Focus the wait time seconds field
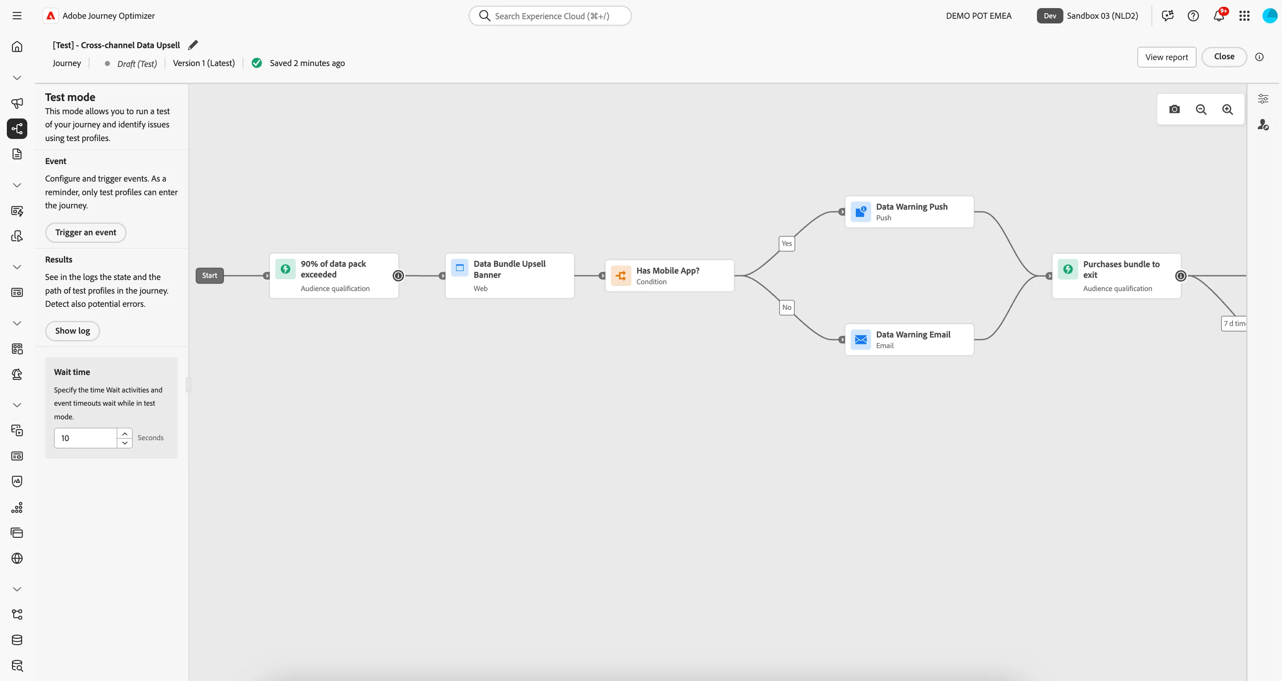The image size is (1282, 681). [86, 438]
